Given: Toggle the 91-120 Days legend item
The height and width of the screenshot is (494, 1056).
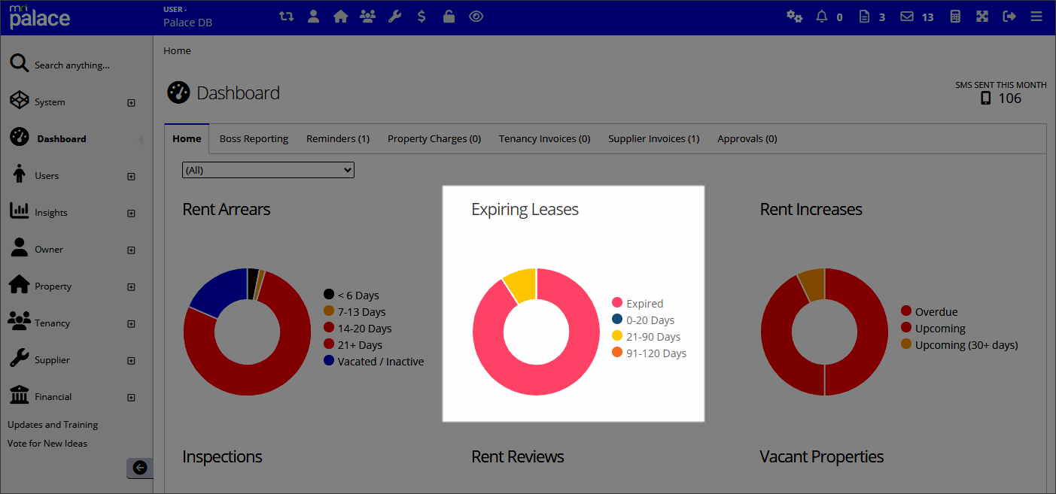Looking at the screenshot, I should tap(650, 353).
